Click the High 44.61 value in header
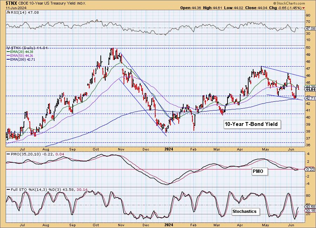Viewport: 316px width, 228px height. (213, 8)
